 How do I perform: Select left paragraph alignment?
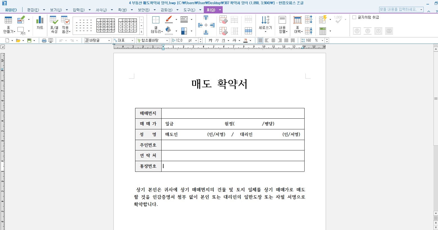click(267, 40)
